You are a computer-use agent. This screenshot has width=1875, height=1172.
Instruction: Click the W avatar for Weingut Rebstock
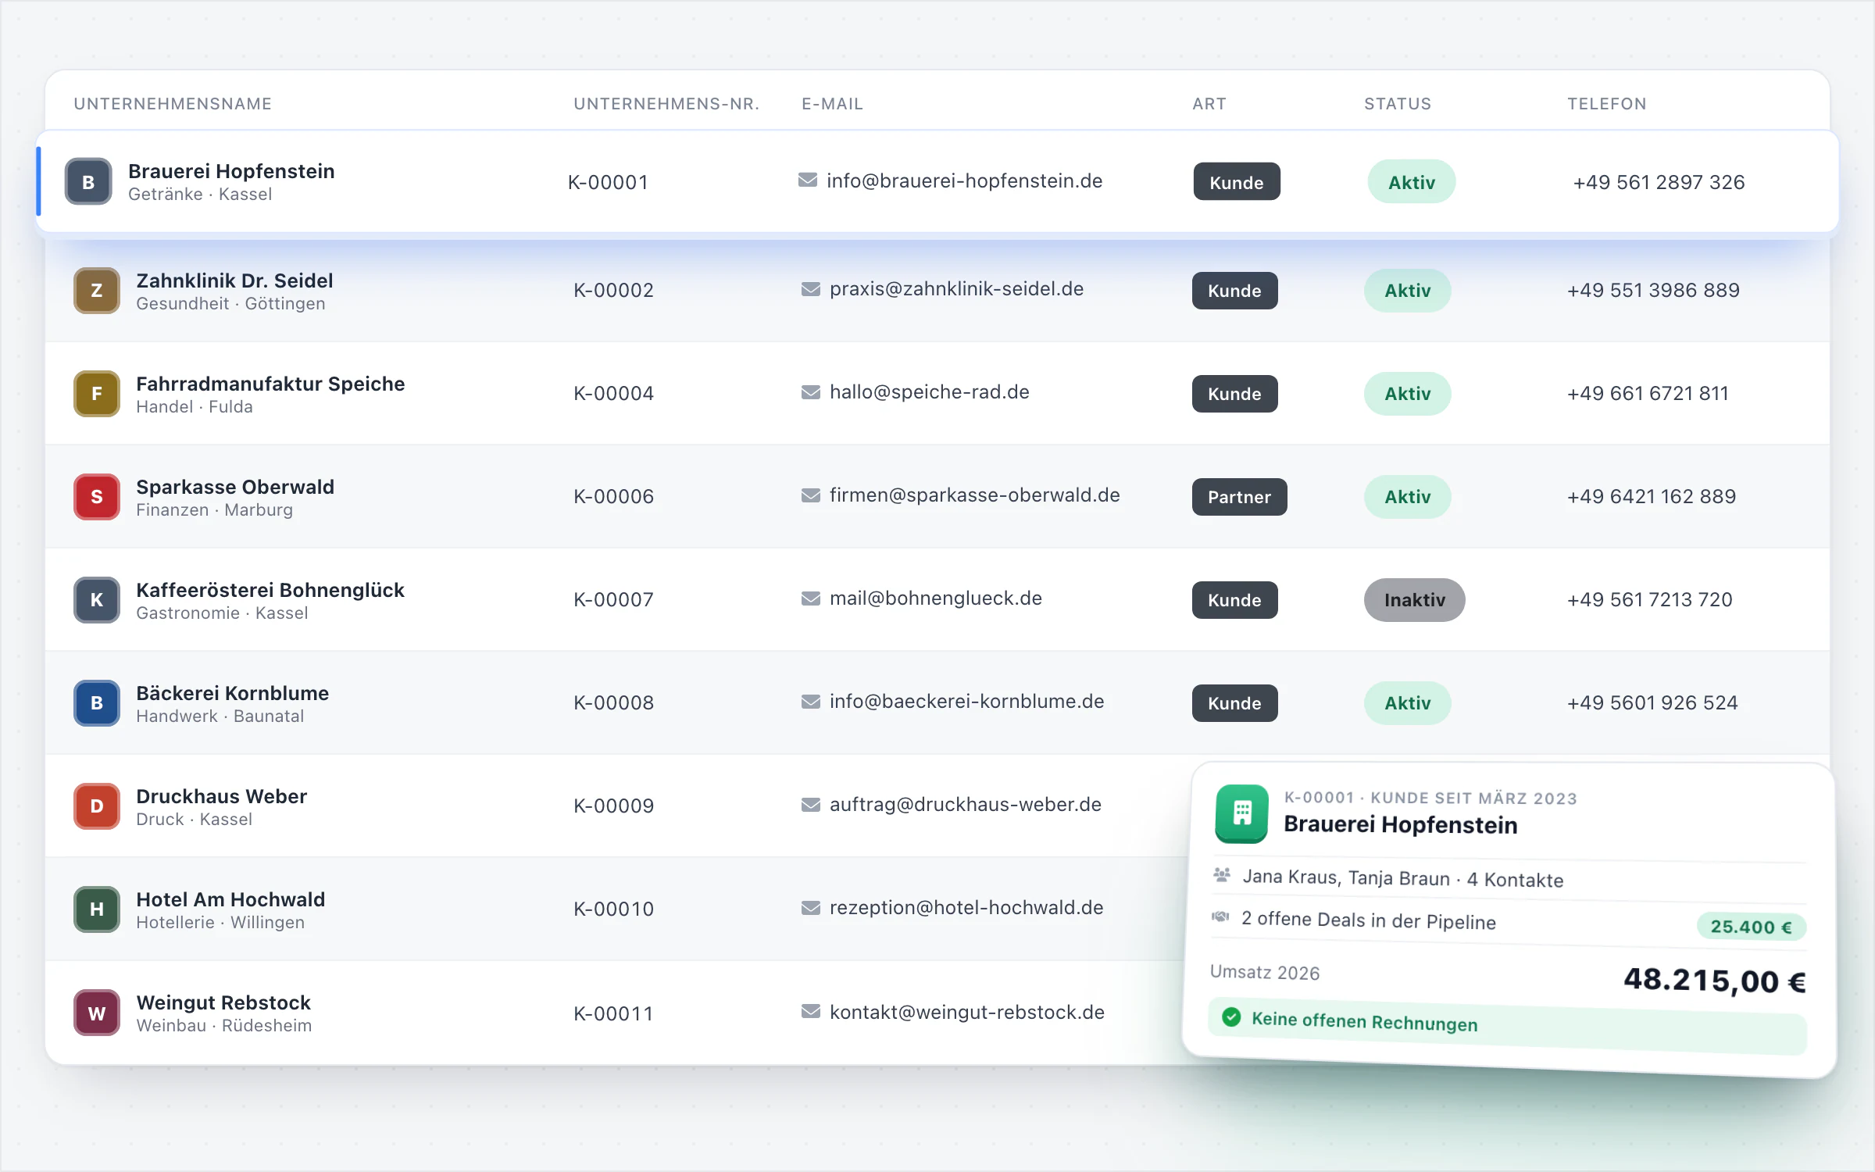97,1013
